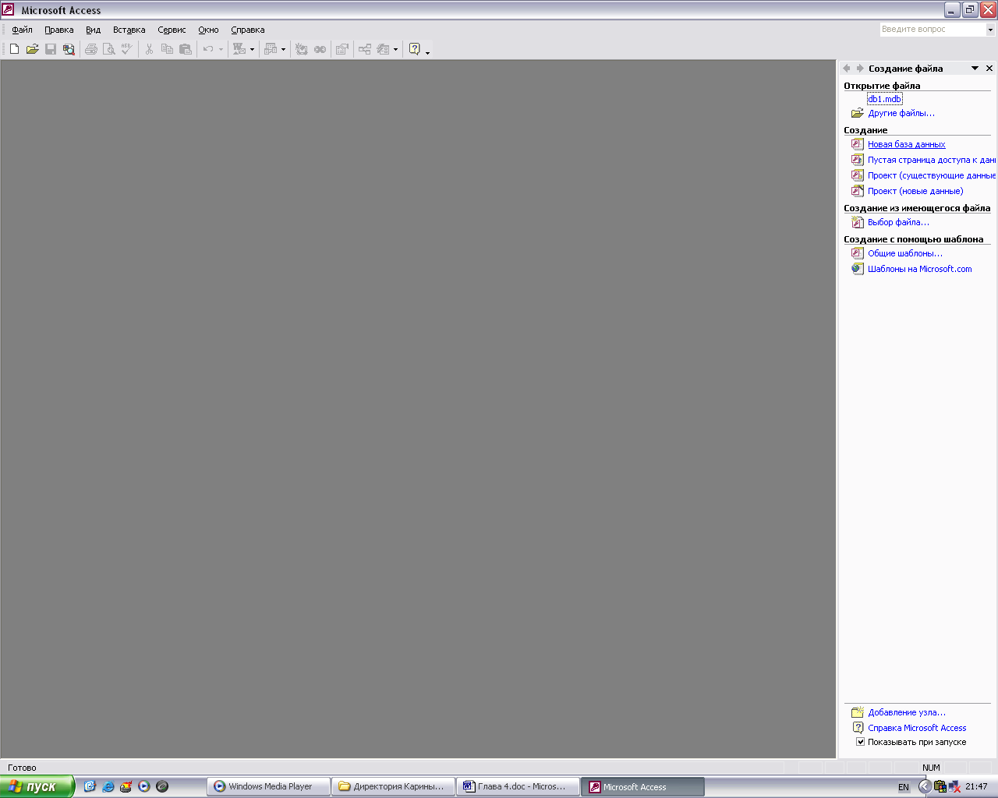Open recent file db1.mdb
Screen dimensions: 998x798
coord(885,99)
